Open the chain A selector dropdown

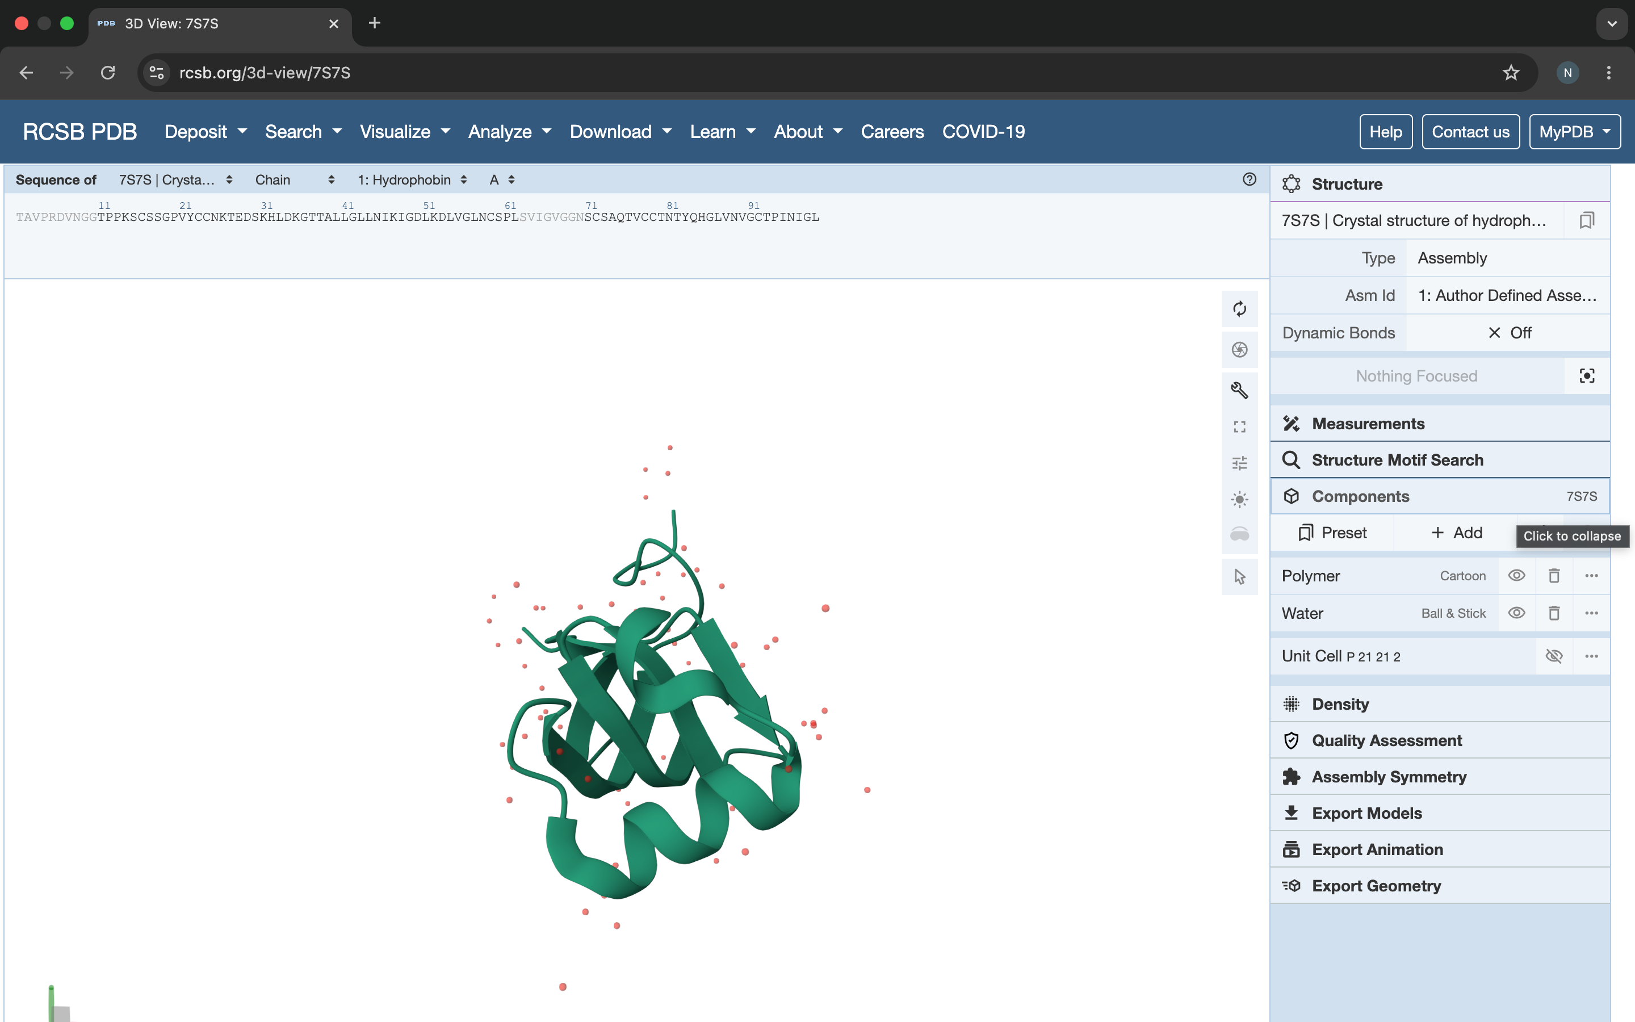[502, 180]
